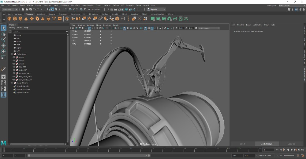Open the Edit Mesh menu
The image size is (306, 159).
64,5
